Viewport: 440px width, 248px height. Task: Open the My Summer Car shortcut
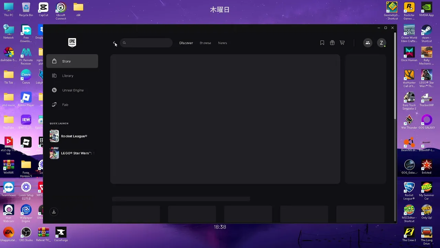(427, 191)
